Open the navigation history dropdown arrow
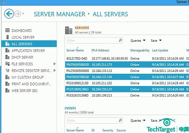The width and height of the screenshot is (189, 133). (x=23, y=14)
